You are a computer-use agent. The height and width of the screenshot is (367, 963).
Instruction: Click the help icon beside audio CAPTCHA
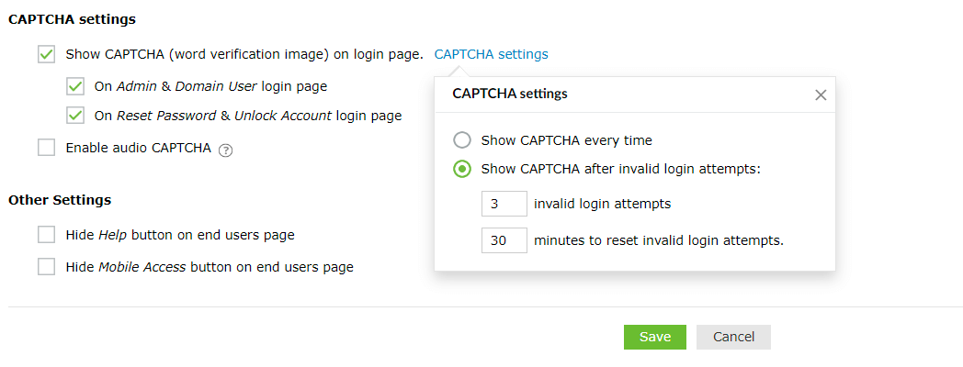(x=226, y=150)
